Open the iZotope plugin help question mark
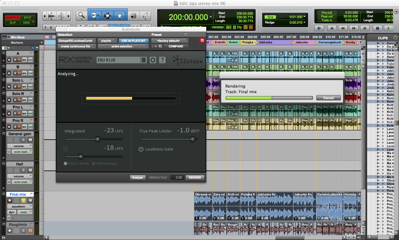Screen dimensions: 399x240 [x=162, y=60]
